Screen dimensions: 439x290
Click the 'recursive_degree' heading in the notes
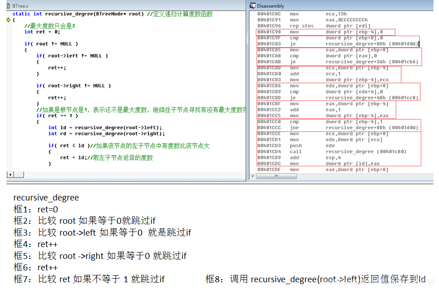click(46, 198)
